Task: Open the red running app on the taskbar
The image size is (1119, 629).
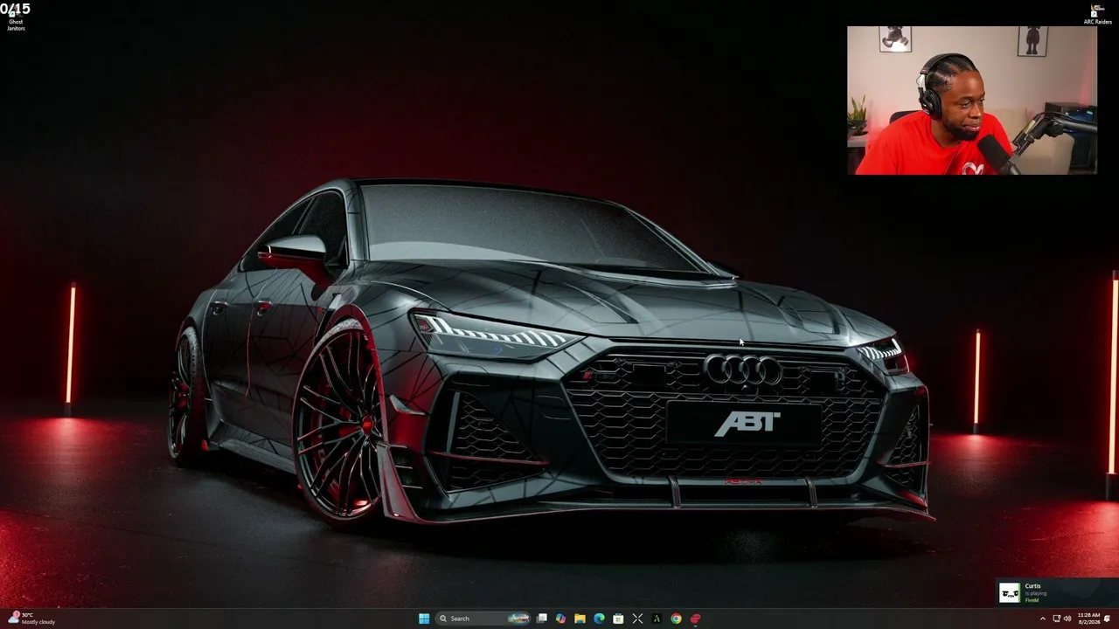Action: (695, 619)
